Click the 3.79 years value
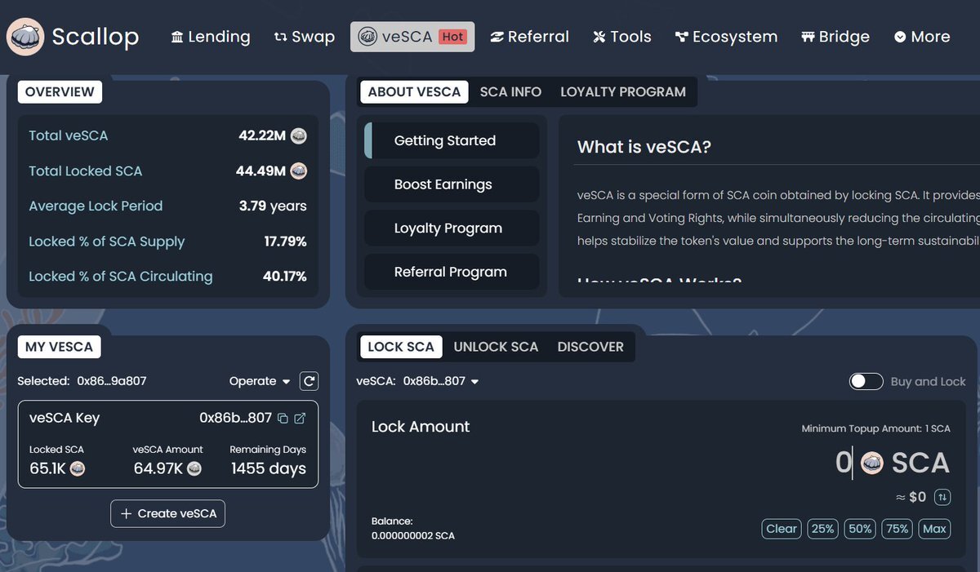 (273, 206)
